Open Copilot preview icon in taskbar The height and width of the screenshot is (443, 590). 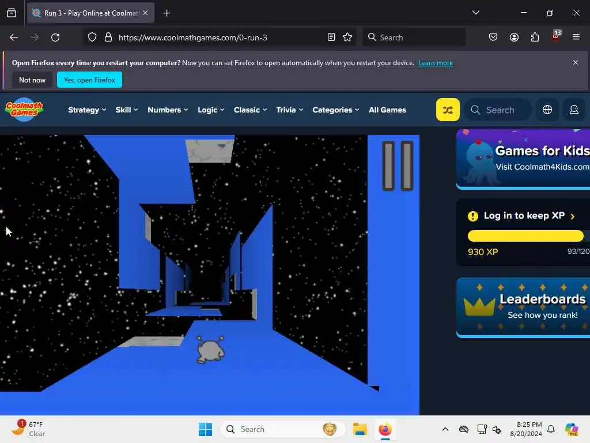(x=572, y=429)
